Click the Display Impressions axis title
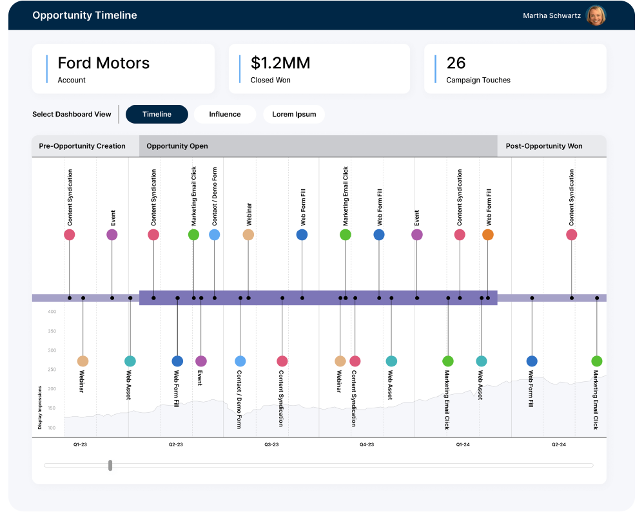The image size is (644, 512). click(x=40, y=408)
